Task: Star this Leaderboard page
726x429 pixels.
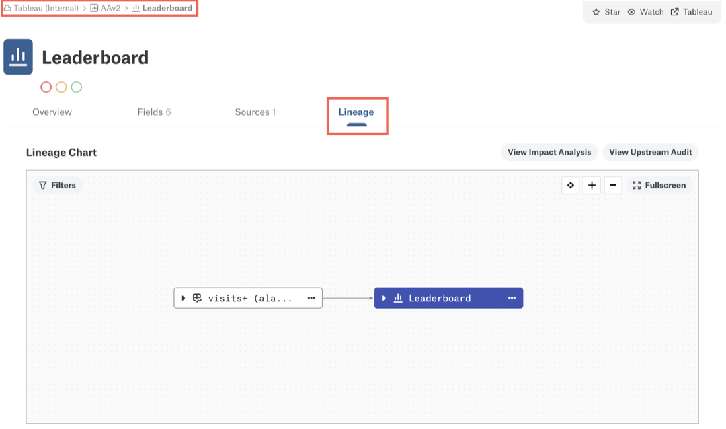Action: [x=606, y=12]
